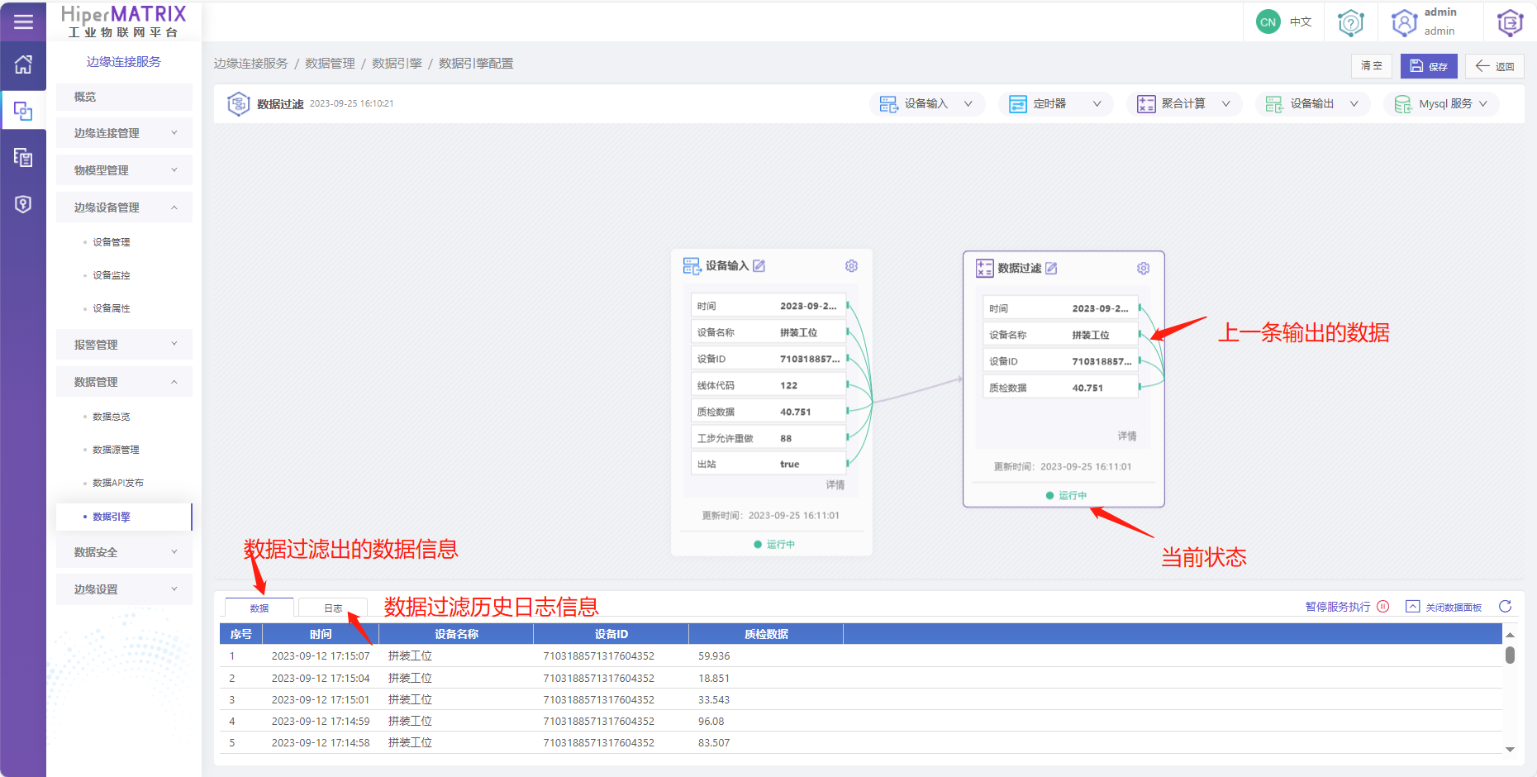Open the Mysql 服务 dropdown
The image size is (1537, 777).
coord(1441,104)
